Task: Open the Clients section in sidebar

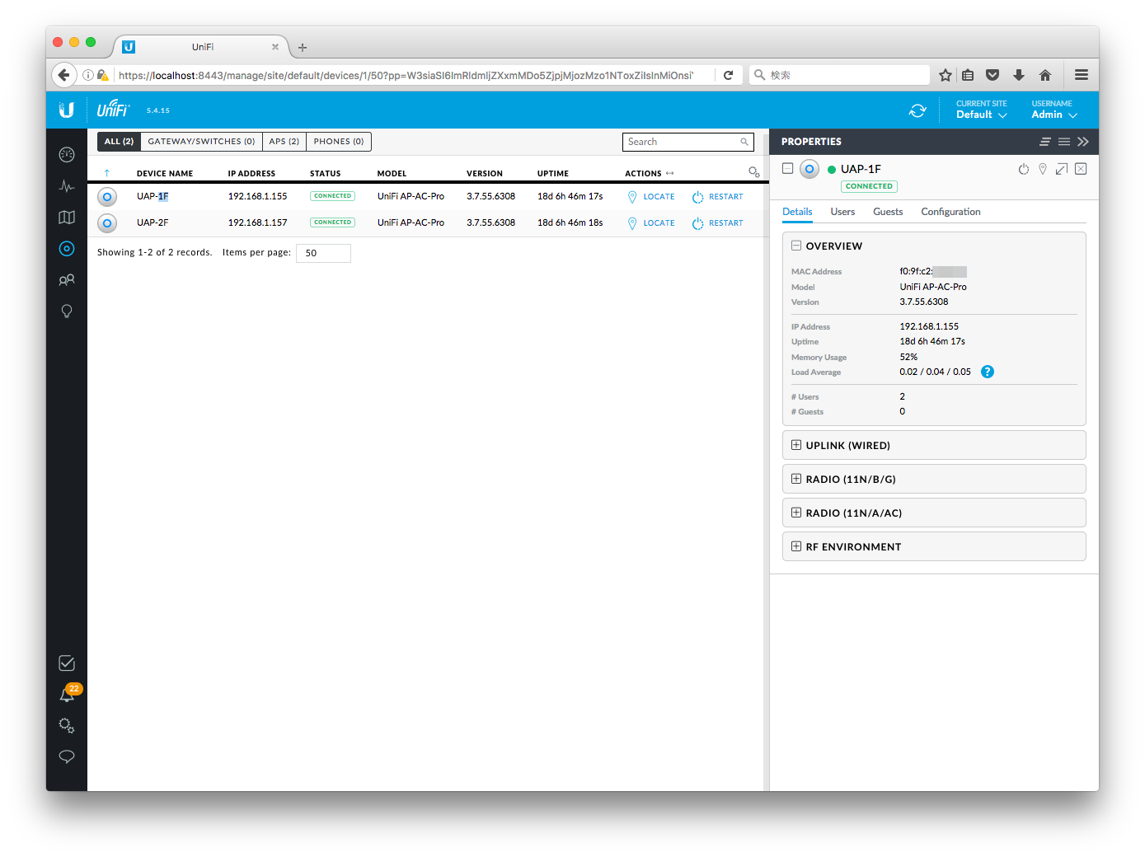Action: click(67, 280)
